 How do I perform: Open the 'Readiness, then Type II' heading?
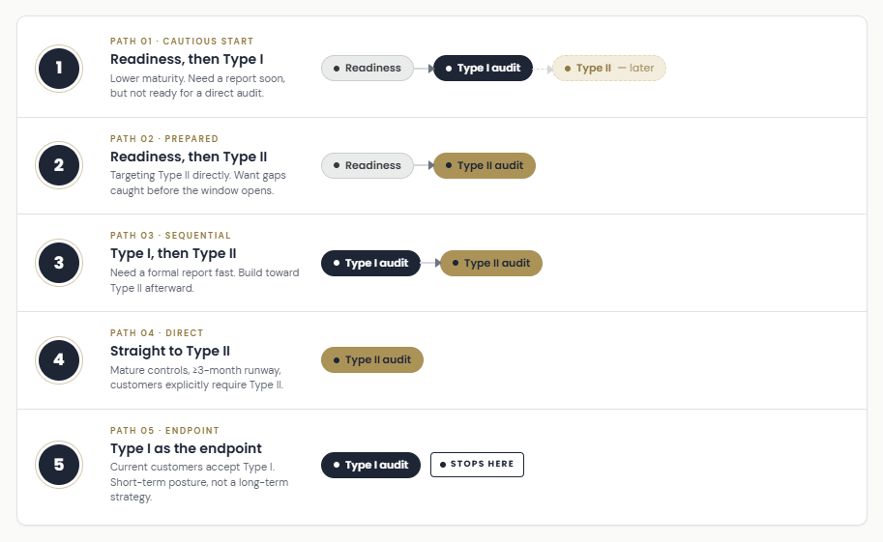point(189,157)
